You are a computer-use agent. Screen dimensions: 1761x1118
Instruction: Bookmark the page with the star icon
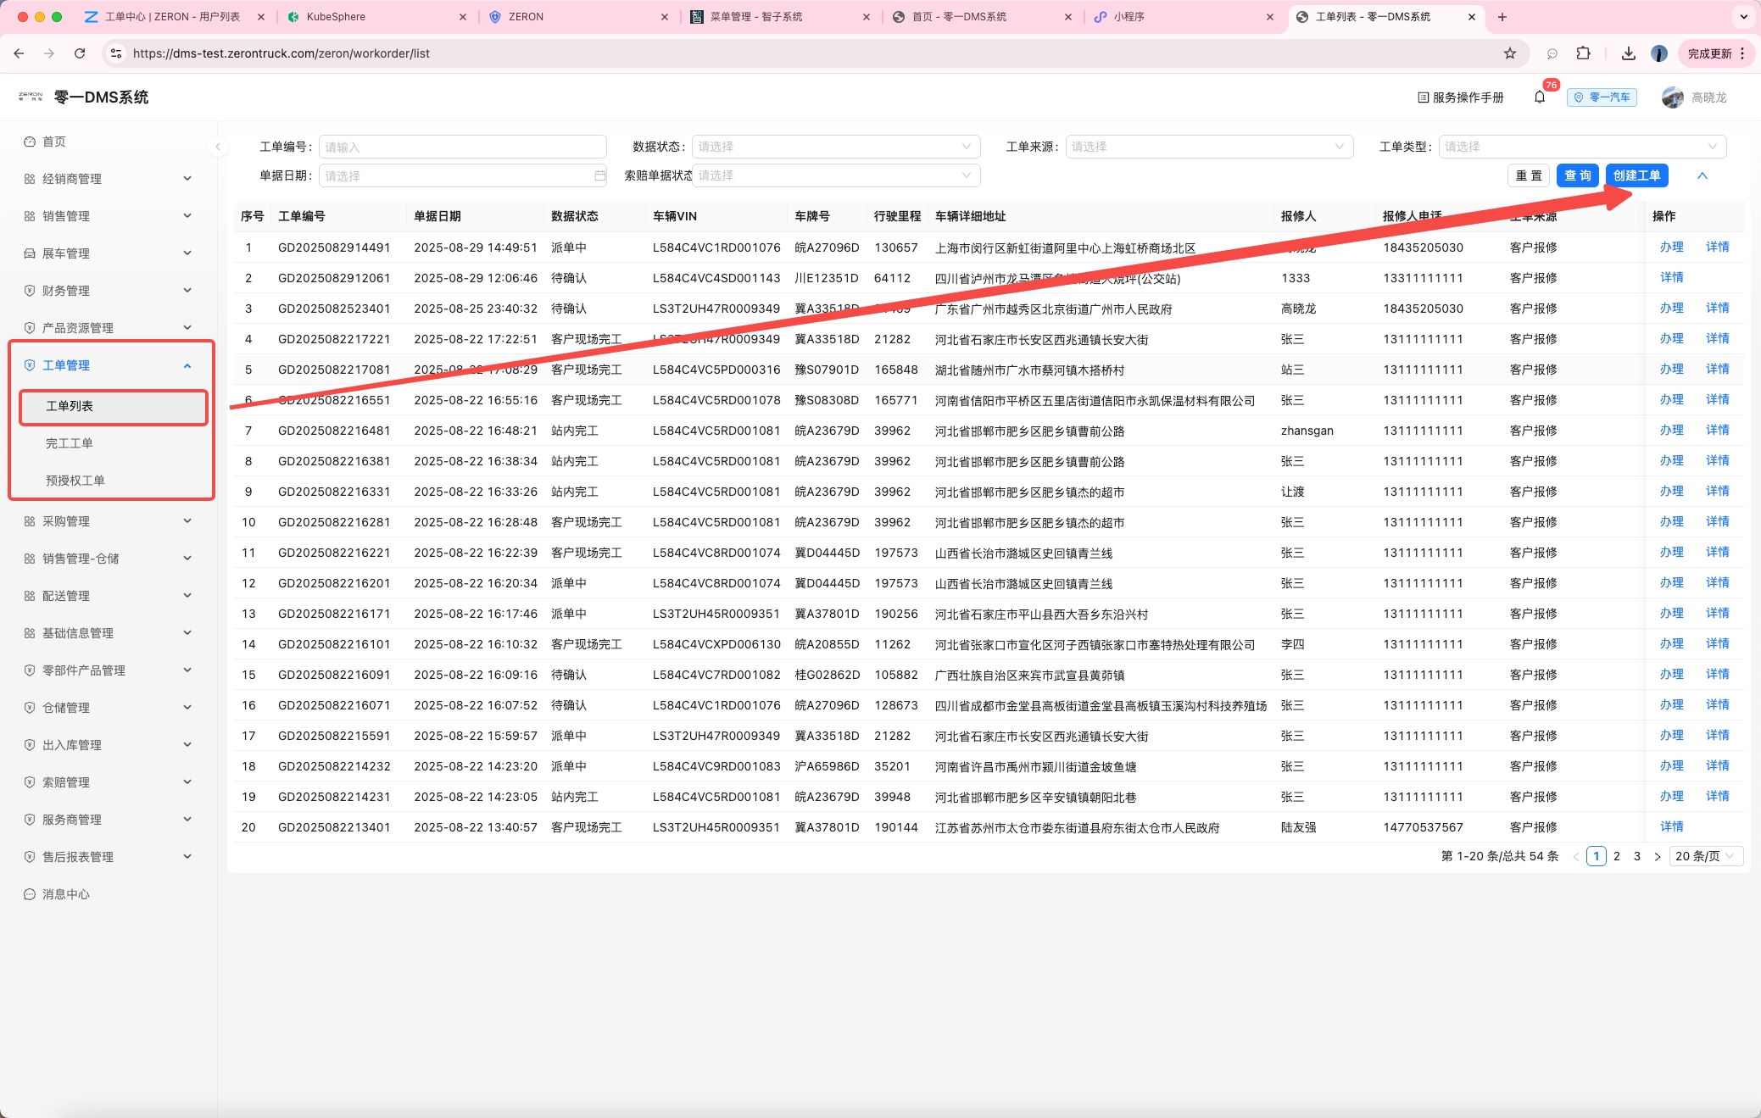1510,53
